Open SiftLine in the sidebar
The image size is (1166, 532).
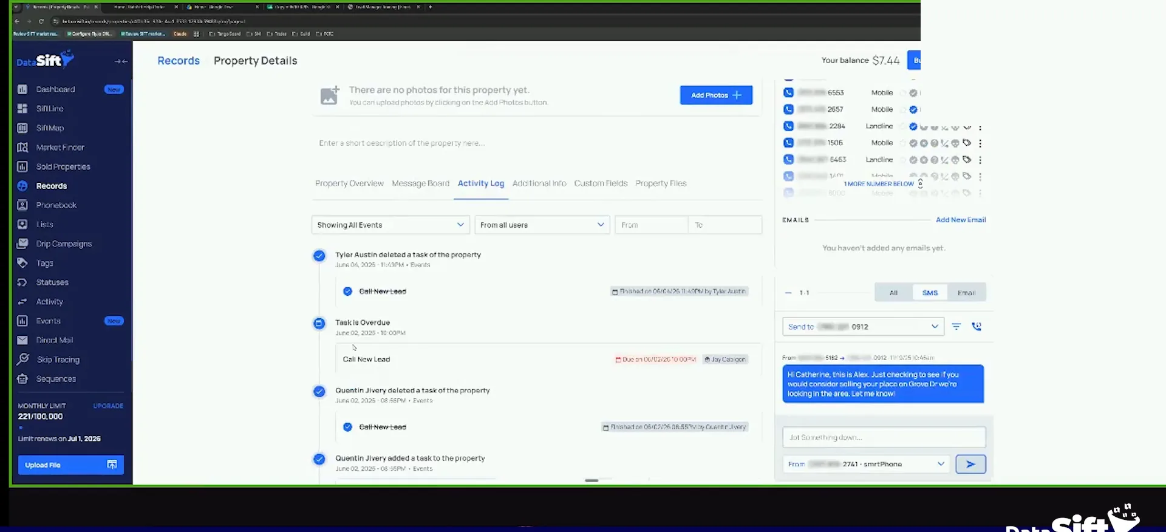click(x=49, y=109)
